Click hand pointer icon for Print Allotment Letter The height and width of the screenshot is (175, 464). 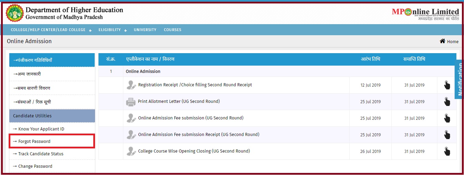[x=447, y=101]
